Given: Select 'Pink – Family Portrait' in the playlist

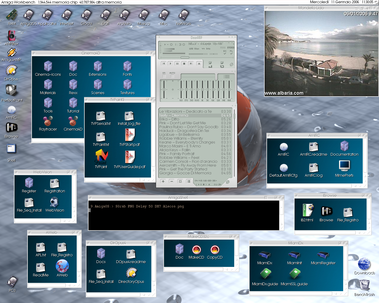Looking at the screenshot, I should pyautogui.click(x=177, y=154).
